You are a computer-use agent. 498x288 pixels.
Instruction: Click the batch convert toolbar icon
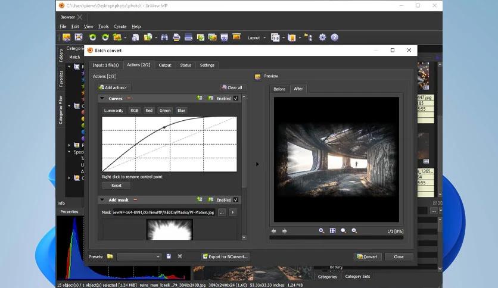[x=148, y=37]
